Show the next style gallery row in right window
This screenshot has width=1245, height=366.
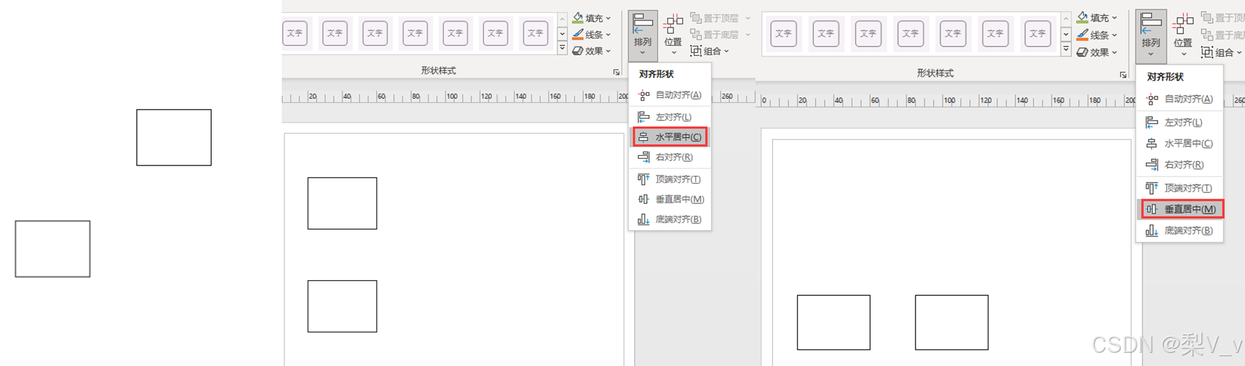[x=1066, y=34]
